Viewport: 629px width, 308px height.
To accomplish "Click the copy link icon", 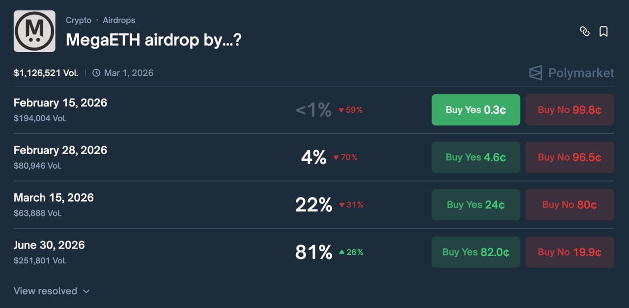I will [584, 31].
